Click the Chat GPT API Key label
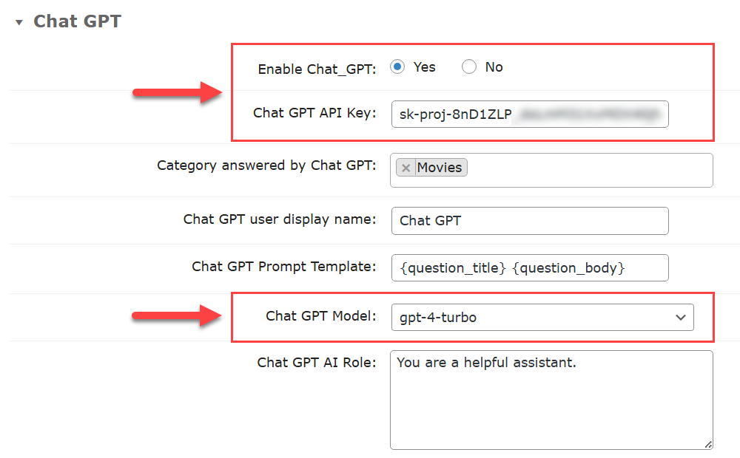The image size is (740, 458). (x=314, y=113)
